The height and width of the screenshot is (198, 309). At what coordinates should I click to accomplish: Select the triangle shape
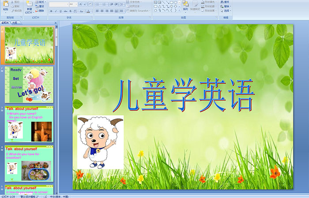(x=160, y=7)
